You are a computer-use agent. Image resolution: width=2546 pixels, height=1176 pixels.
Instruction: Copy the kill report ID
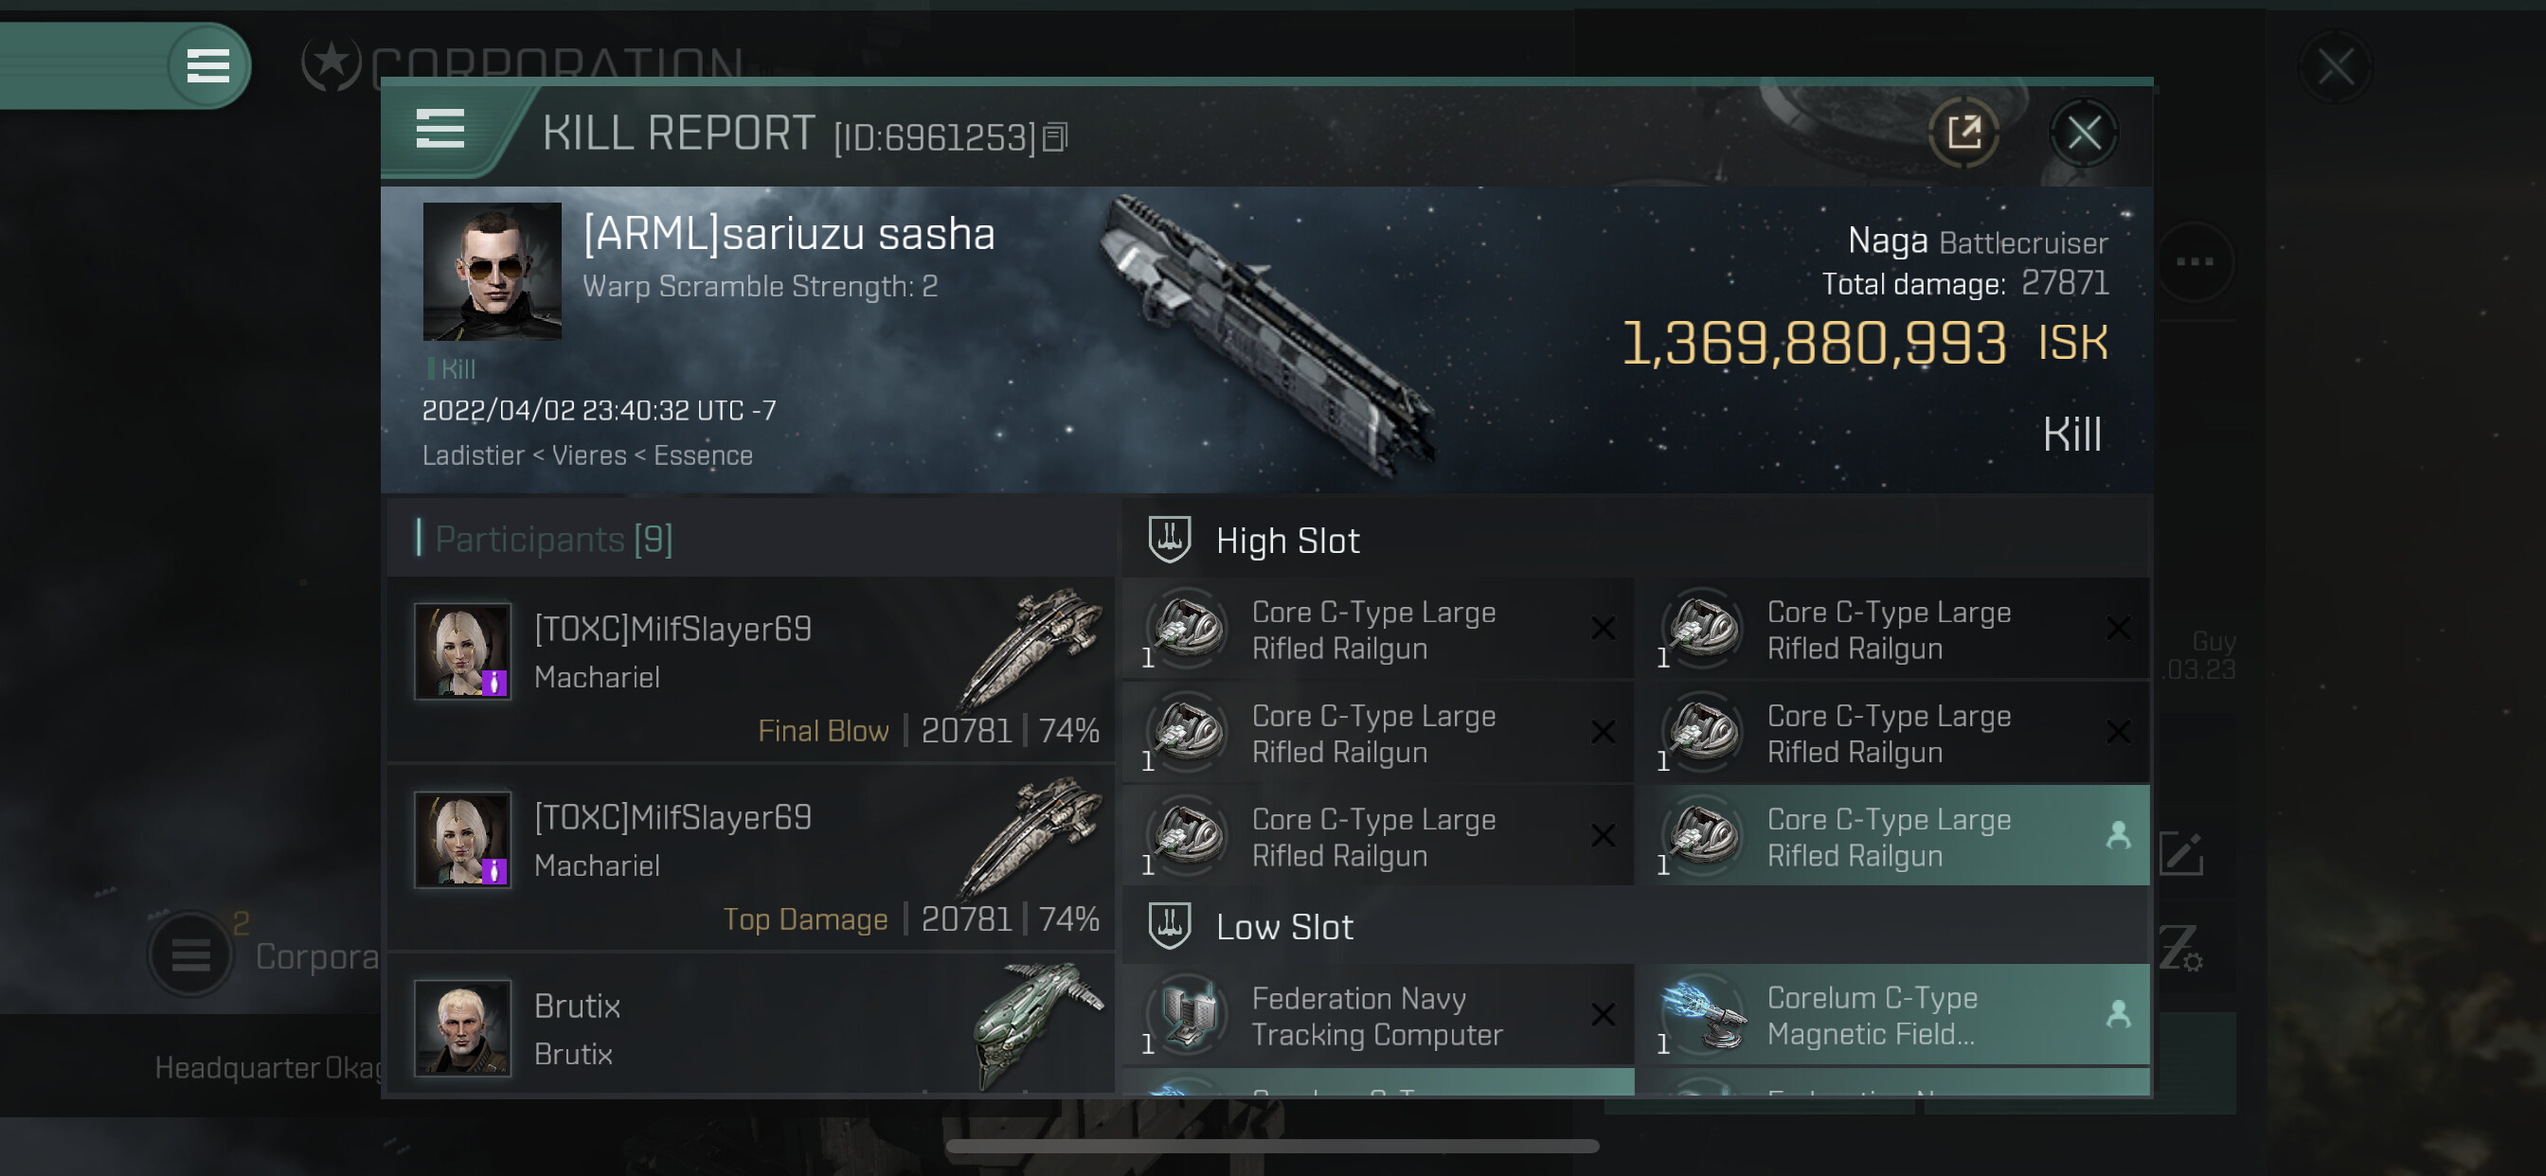[x=1055, y=137]
